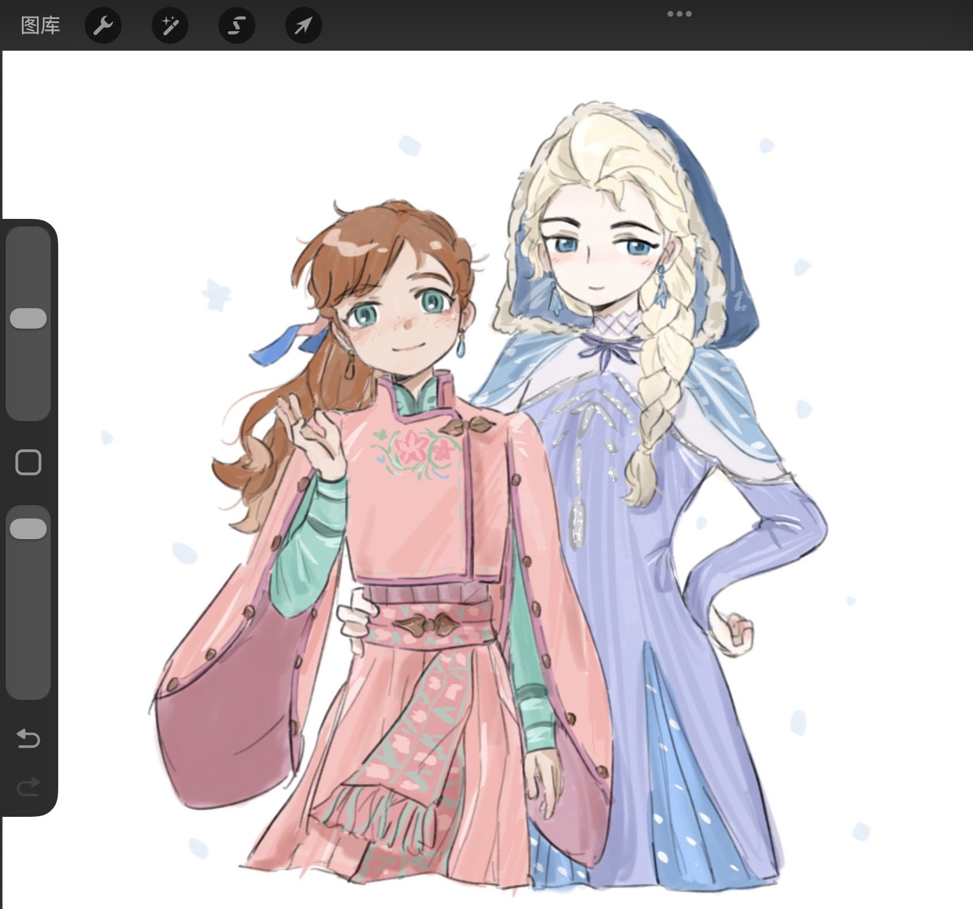Tap the square modify button in sidebar
Viewport: 973px width, 909px height.
click(28, 463)
